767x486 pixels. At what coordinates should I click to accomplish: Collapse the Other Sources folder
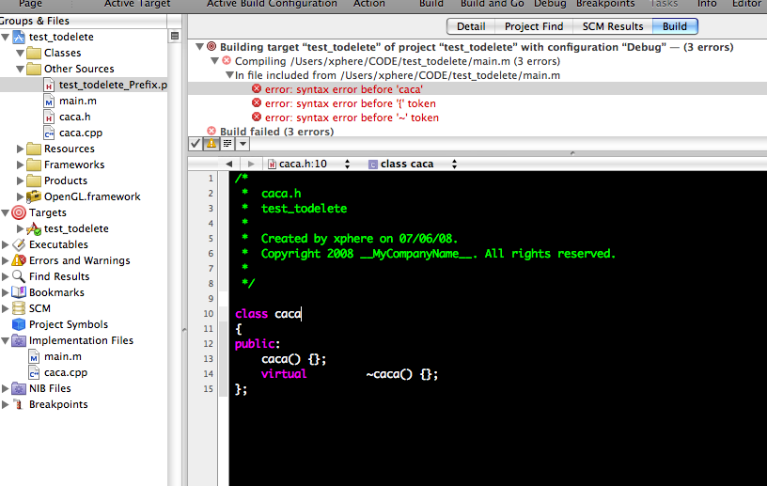tap(20, 69)
